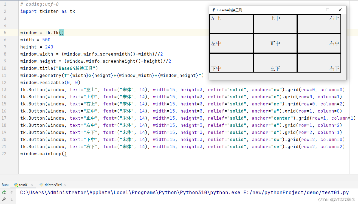Image resolution: width=358 pixels, height=204 pixels.
Task: Click the 'height = 240' code line
Action: (37, 47)
